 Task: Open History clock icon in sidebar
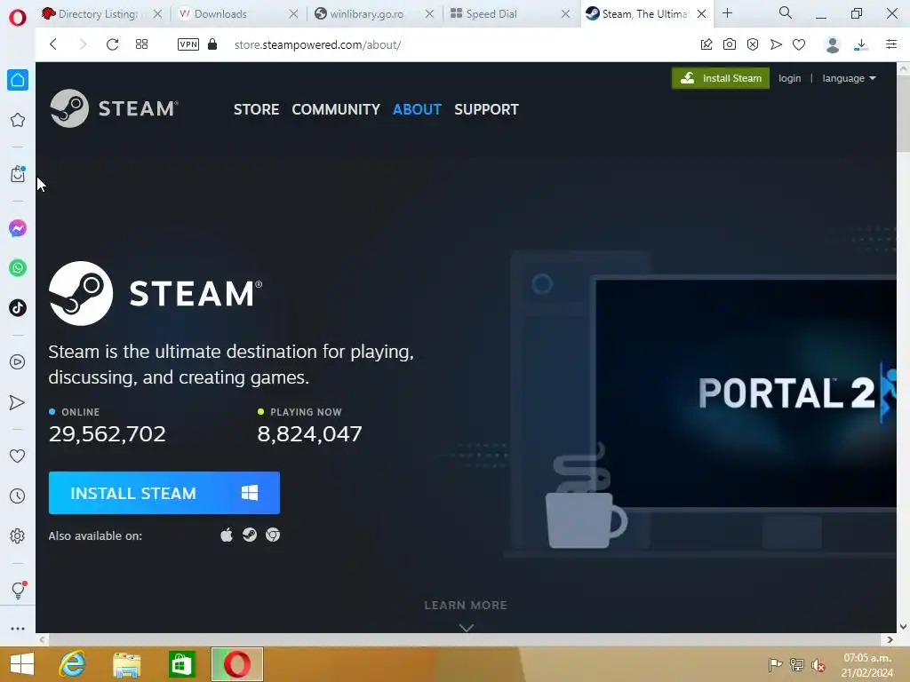[18, 496]
